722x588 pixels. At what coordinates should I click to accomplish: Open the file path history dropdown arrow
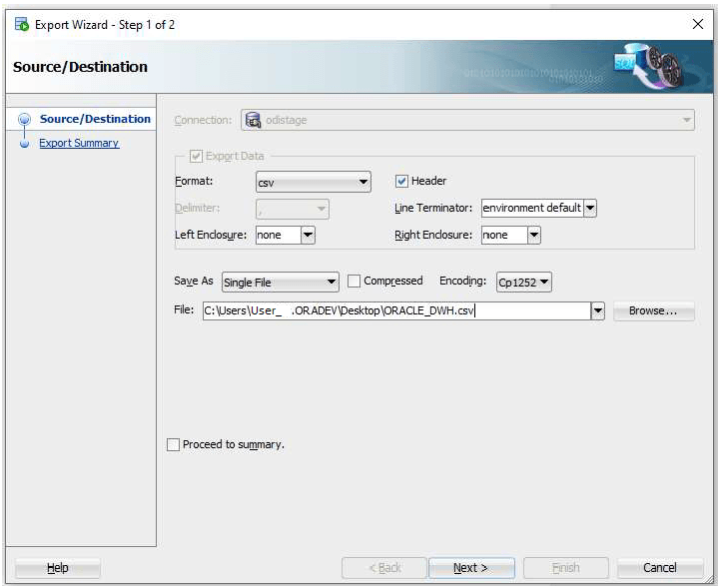(598, 310)
